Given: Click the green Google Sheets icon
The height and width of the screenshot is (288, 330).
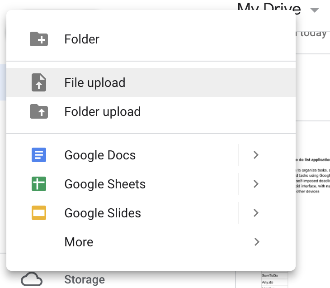Looking at the screenshot, I should click(39, 184).
